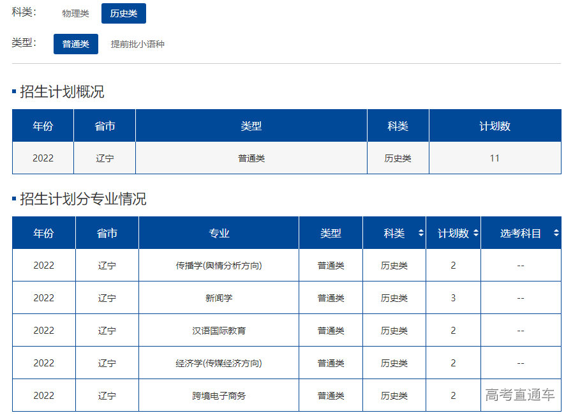Click the 省市 column header
573x420 pixels.
click(x=105, y=126)
